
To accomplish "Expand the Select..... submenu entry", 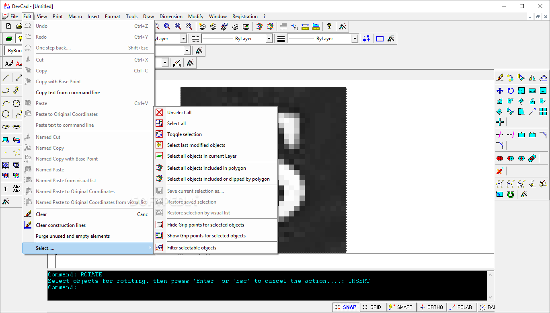I will tap(88, 248).
